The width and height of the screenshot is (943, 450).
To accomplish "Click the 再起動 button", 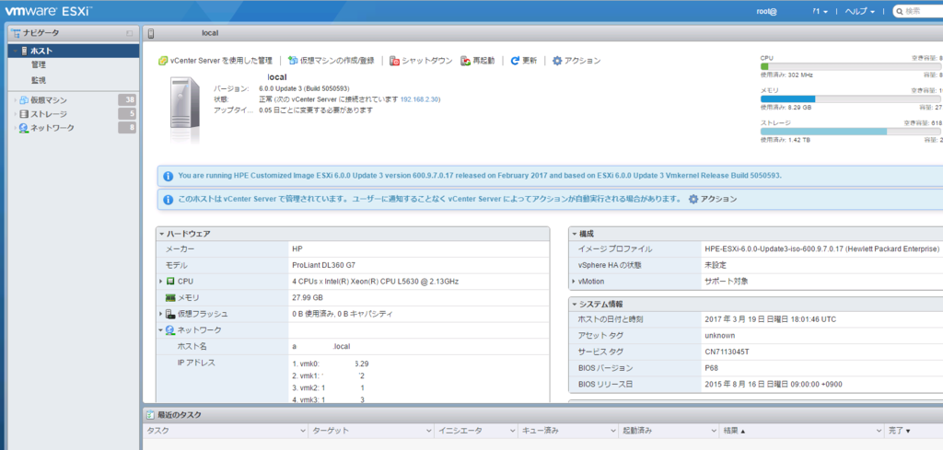I will (x=478, y=61).
